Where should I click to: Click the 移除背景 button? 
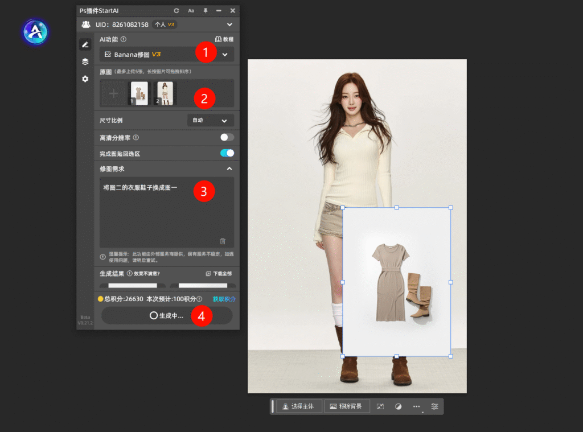pos(347,406)
